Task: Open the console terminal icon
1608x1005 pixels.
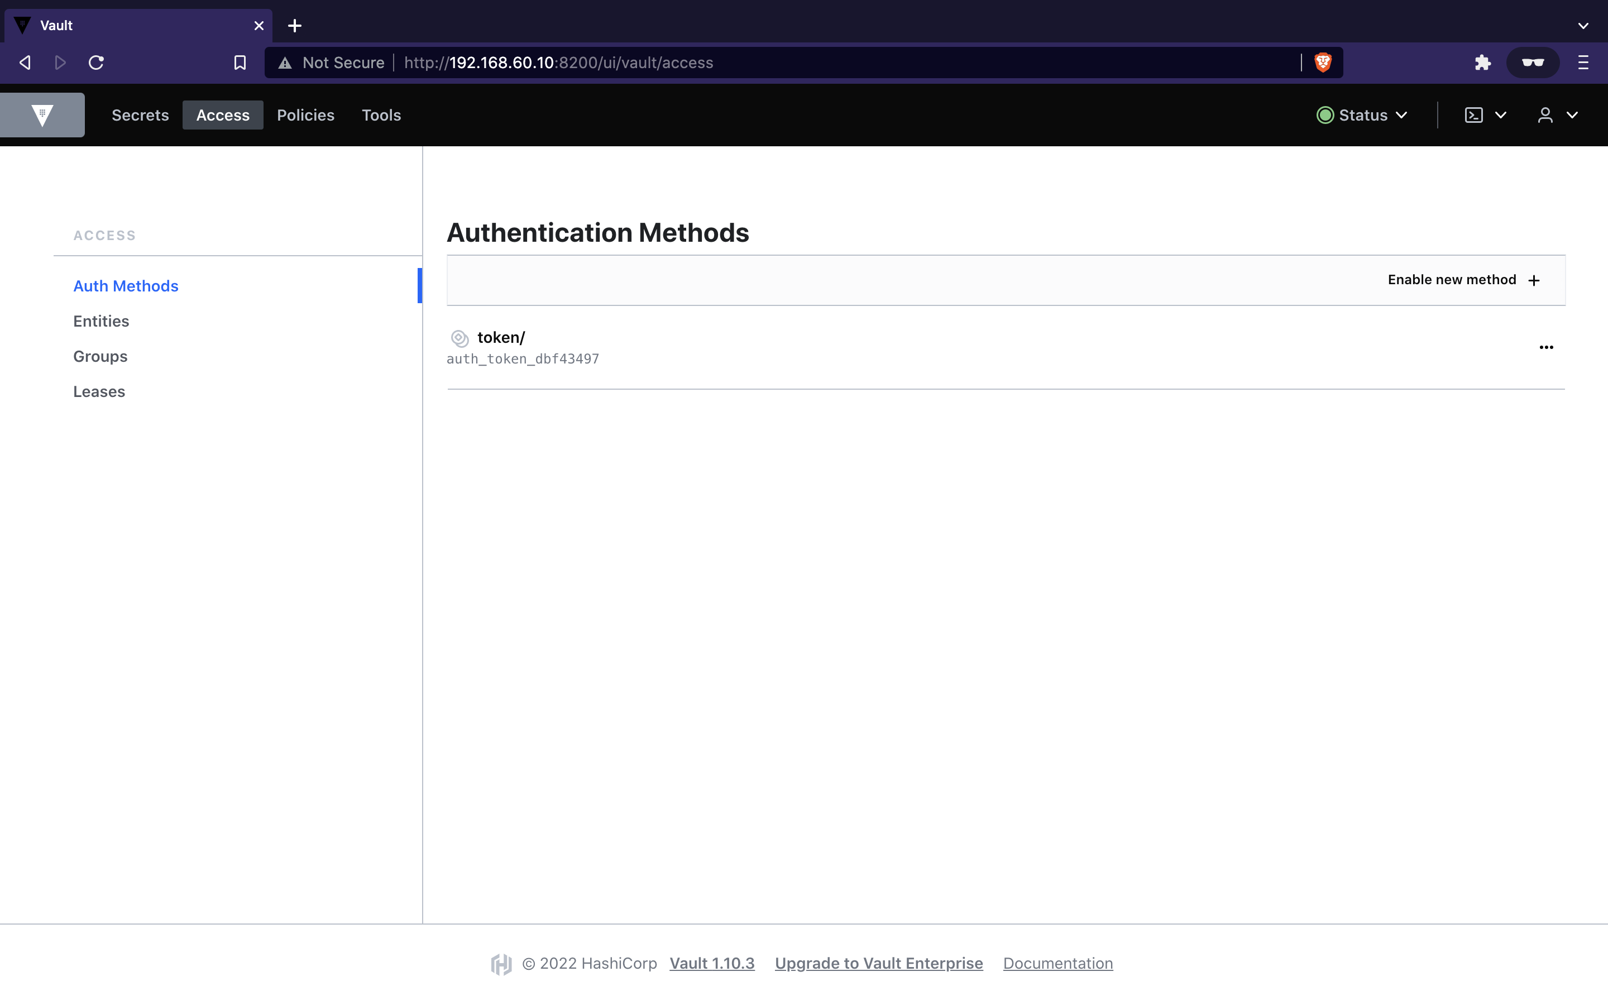Action: tap(1474, 115)
